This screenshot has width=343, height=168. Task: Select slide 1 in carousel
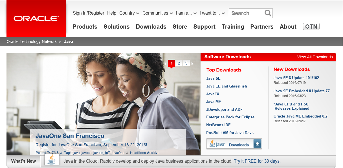click(x=171, y=63)
